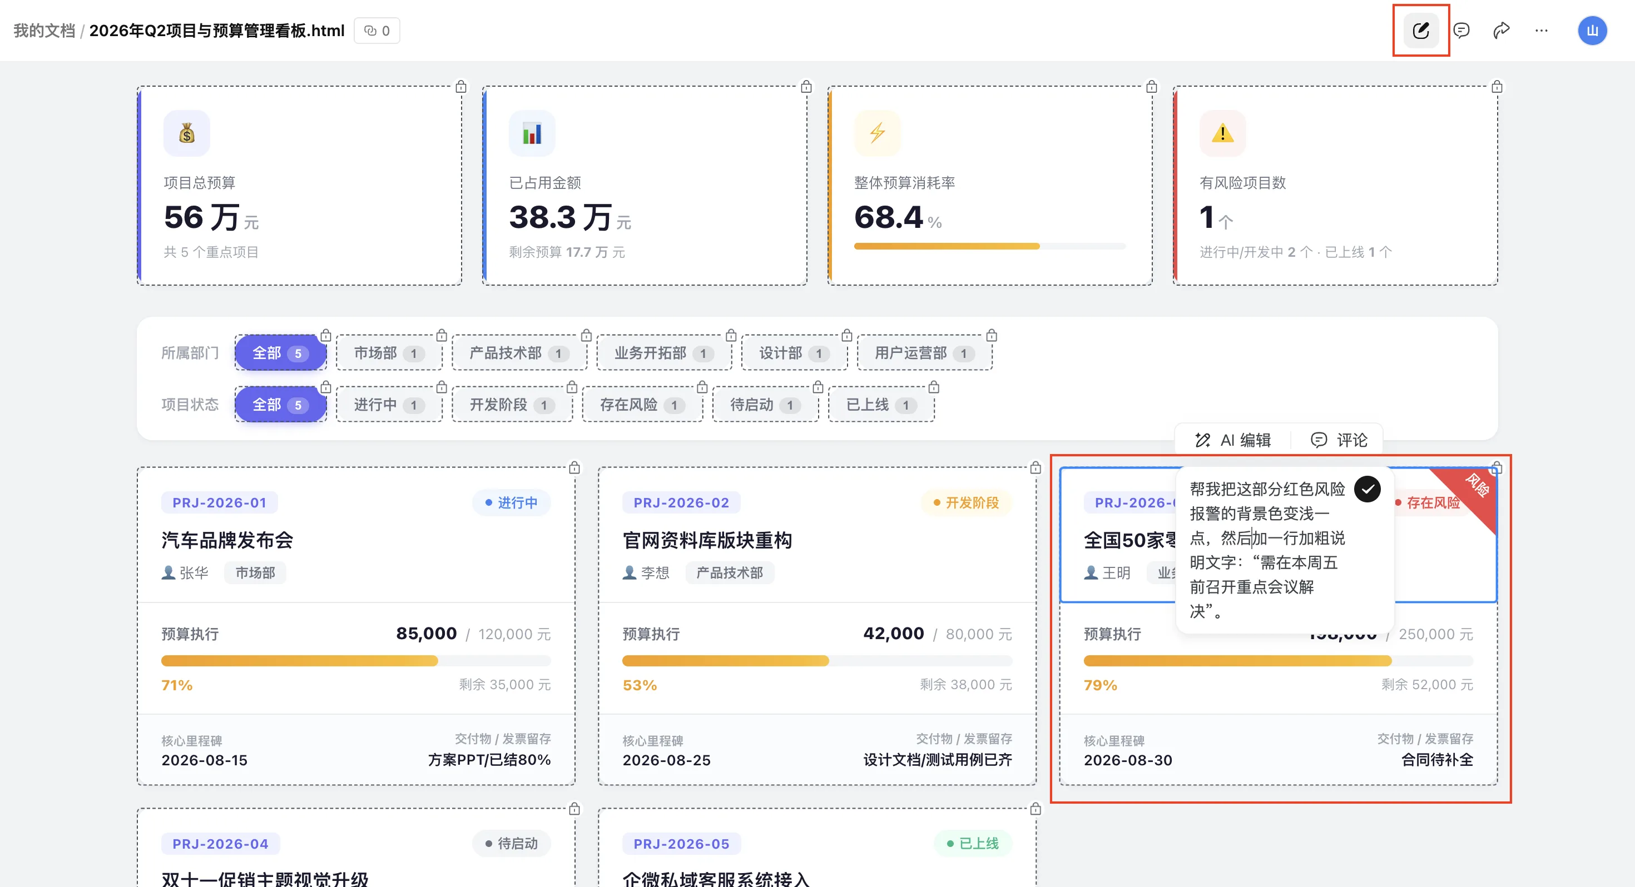Click the 市场部 tag on 汽车品牌发布会 card

tap(255, 573)
